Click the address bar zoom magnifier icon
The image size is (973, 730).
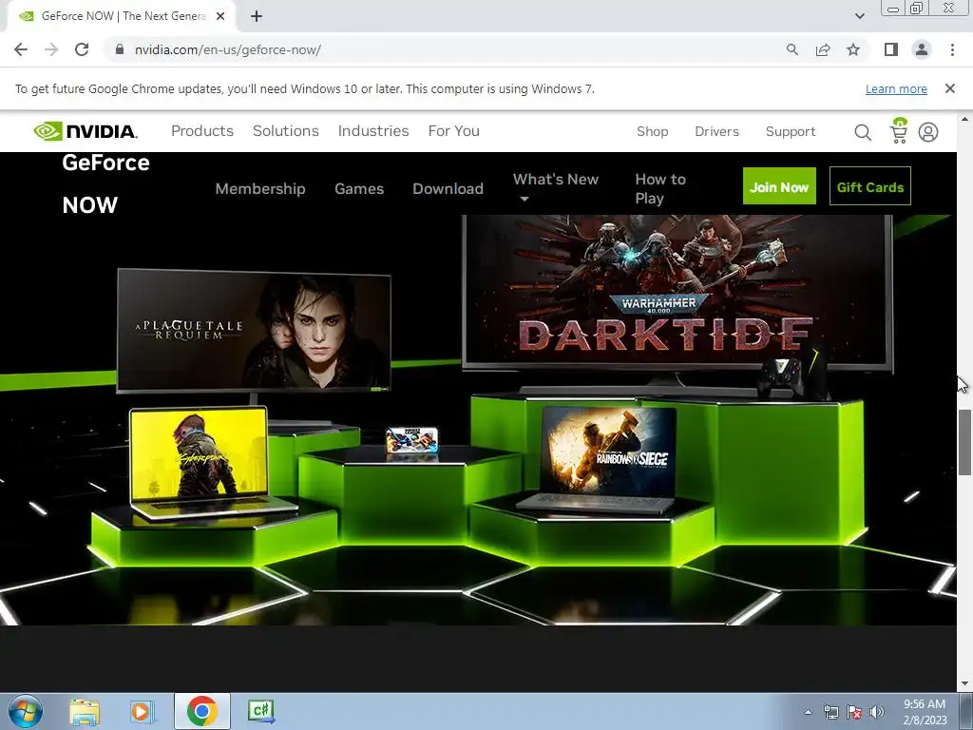[792, 49]
